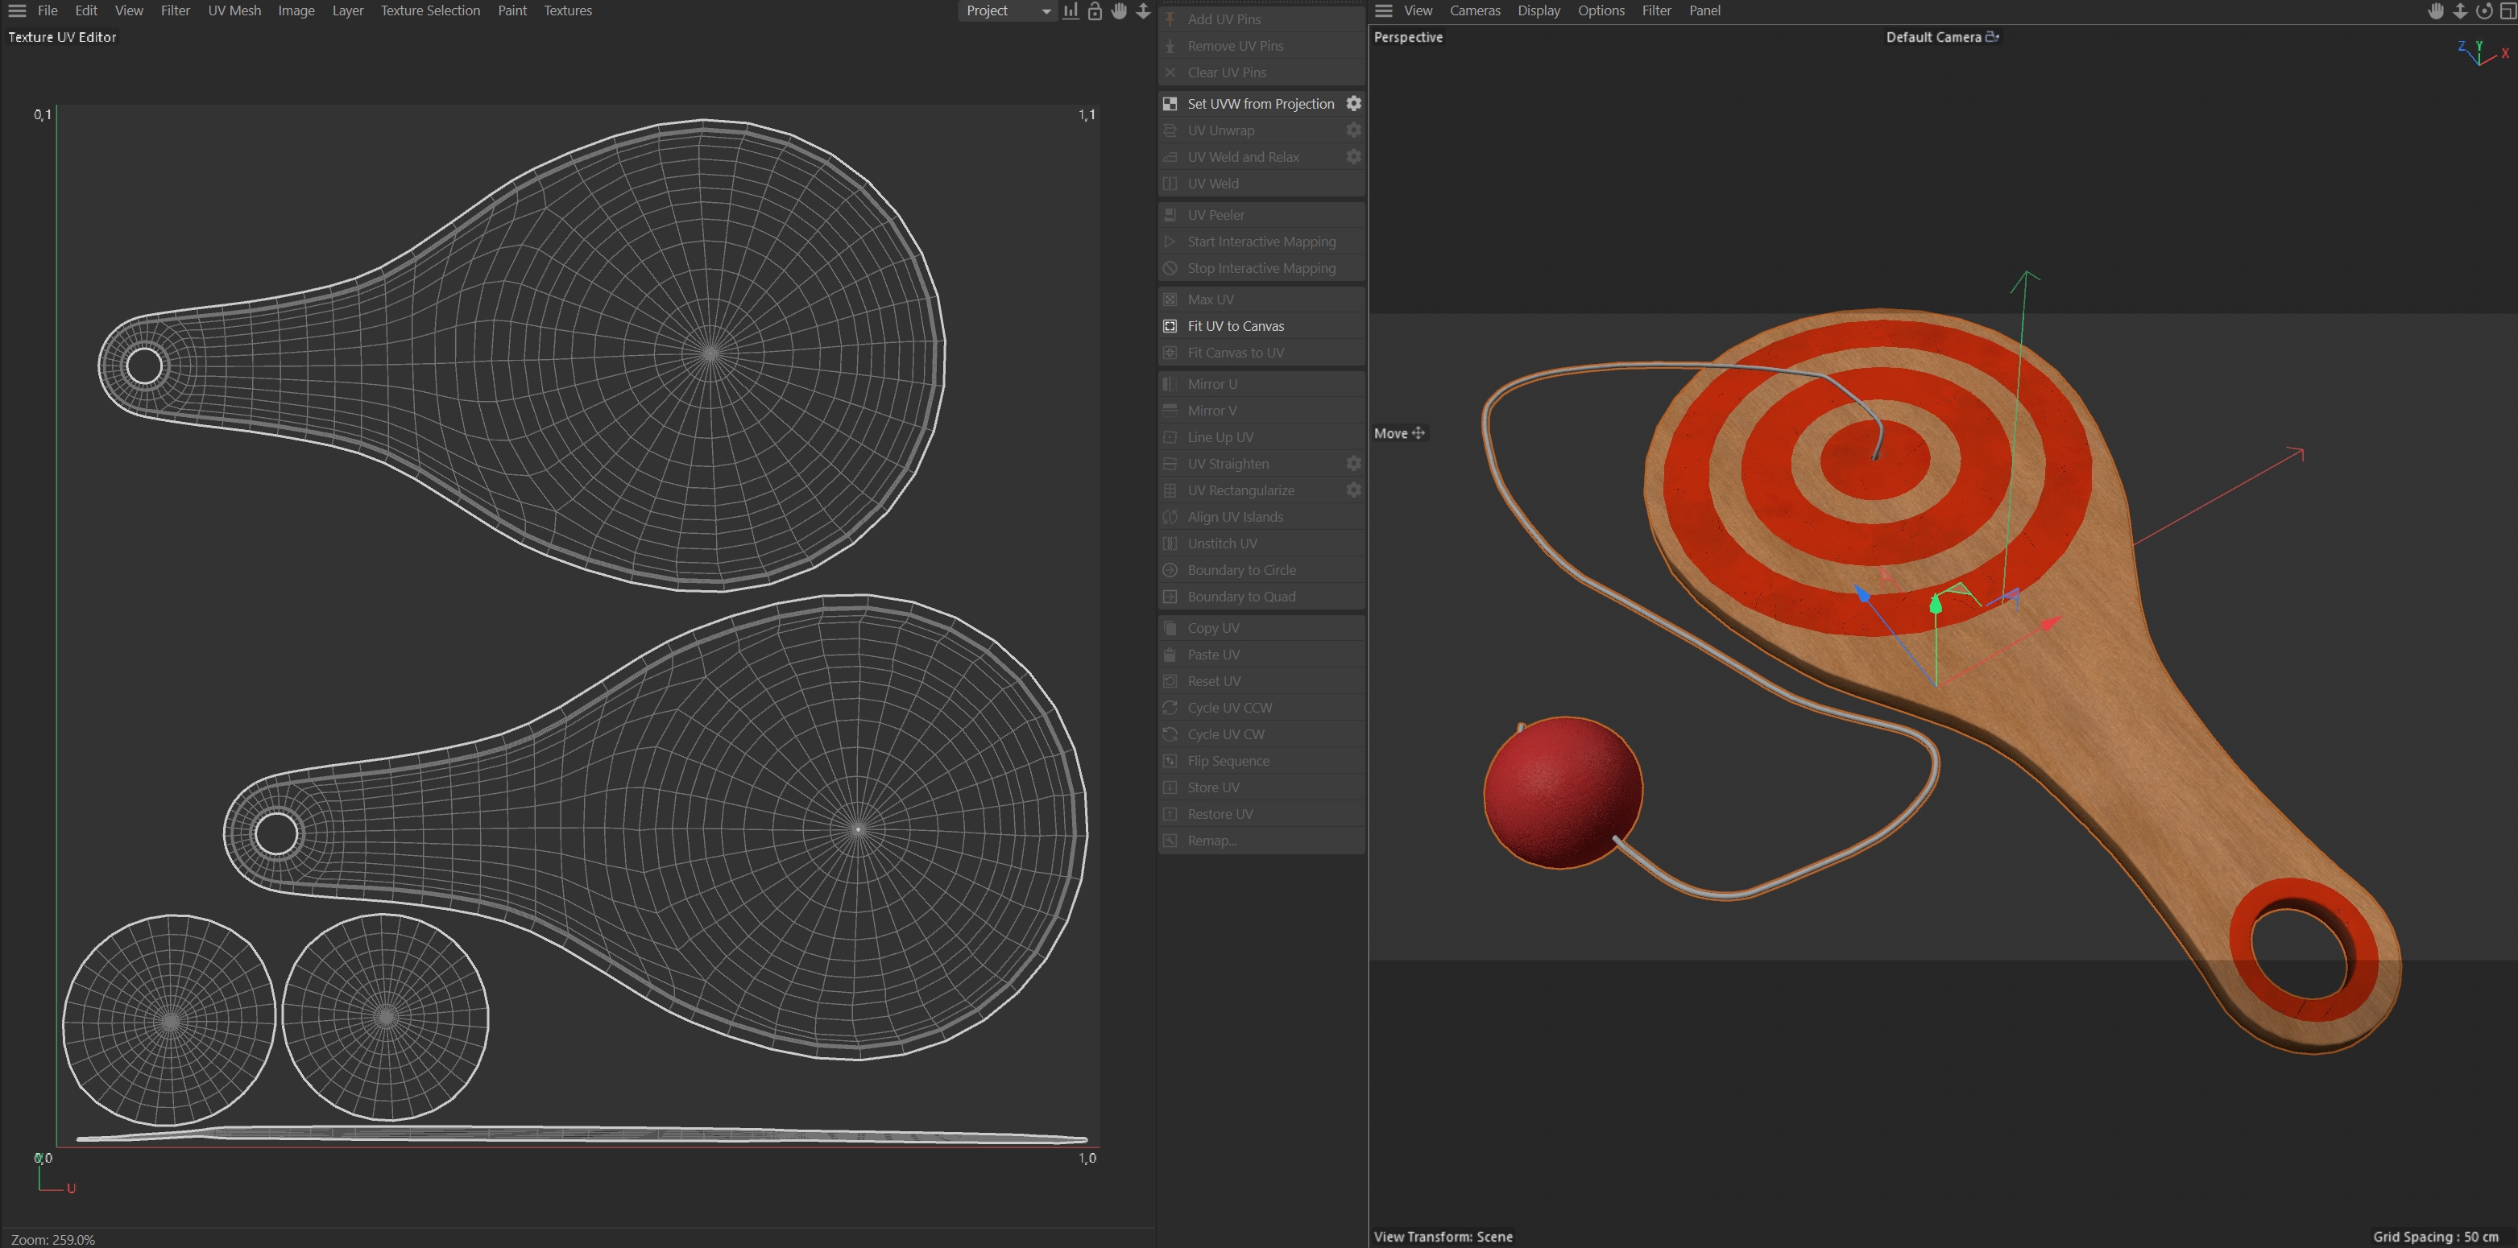Toggle the UV editor lock icon
2518x1248 pixels.
(1095, 10)
